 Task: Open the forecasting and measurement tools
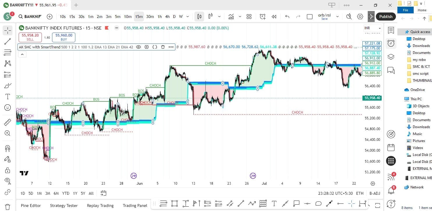point(8,74)
